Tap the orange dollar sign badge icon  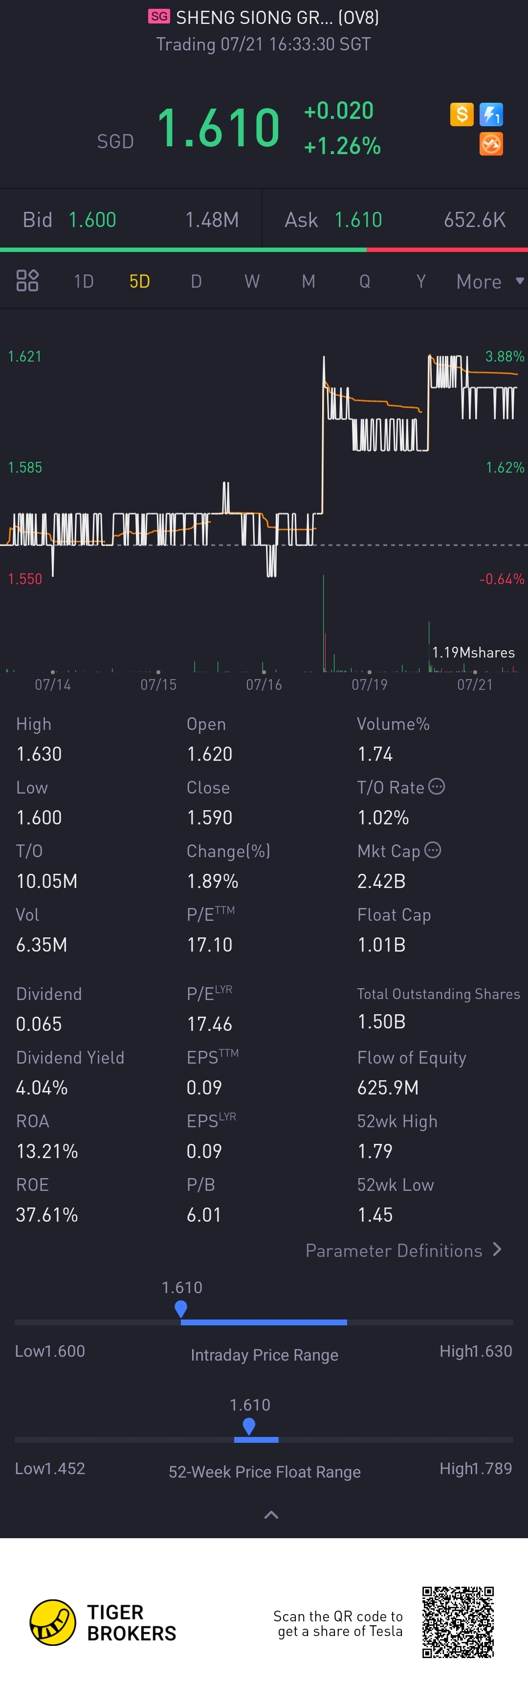click(x=461, y=114)
